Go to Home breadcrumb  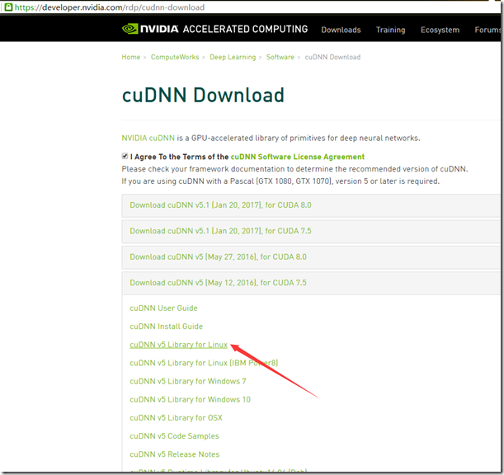click(131, 57)
